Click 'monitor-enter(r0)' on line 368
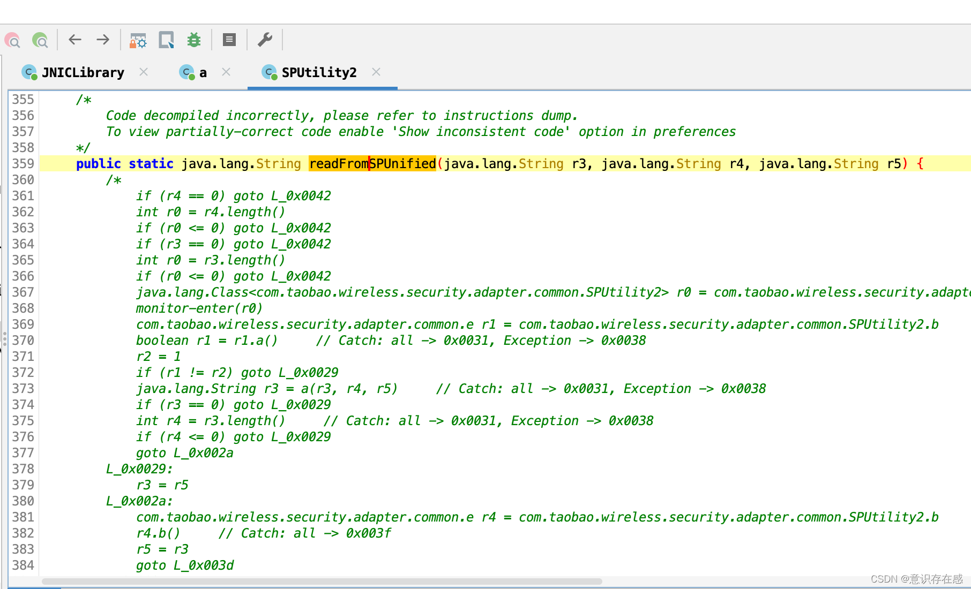971x589 pixels. pyautogui.click(x=199, y=308)
